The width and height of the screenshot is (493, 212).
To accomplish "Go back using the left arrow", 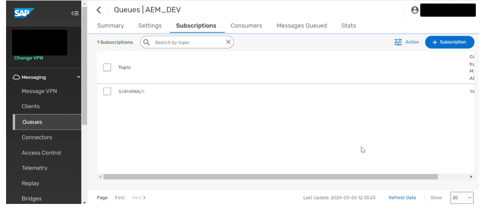I will (x=98, y=10).
